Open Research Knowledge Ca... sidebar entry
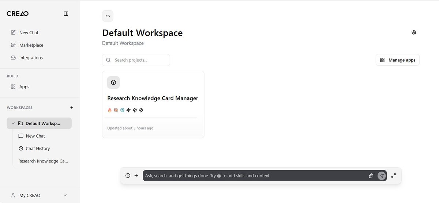Screen dimensions: 439x203 (x=43, y=161)
